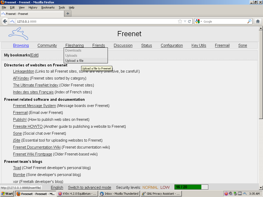Open Toad's blog link
This screenshot has width=263, height=197.
pos(17,168)
